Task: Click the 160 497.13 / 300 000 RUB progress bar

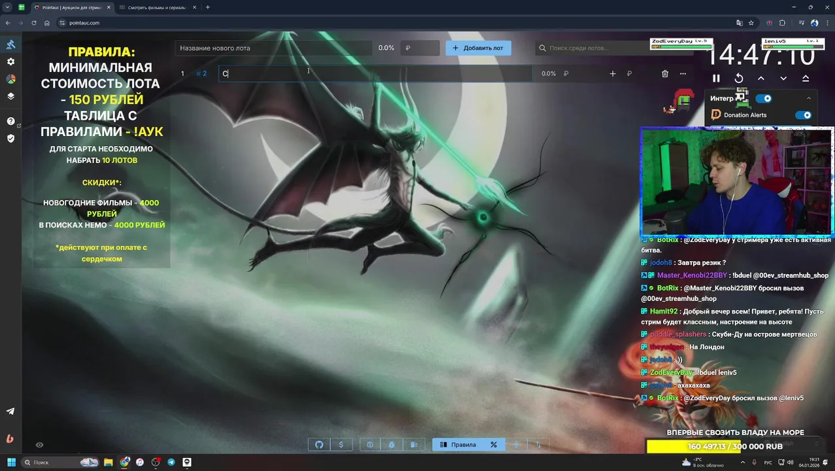Action: 736,446
